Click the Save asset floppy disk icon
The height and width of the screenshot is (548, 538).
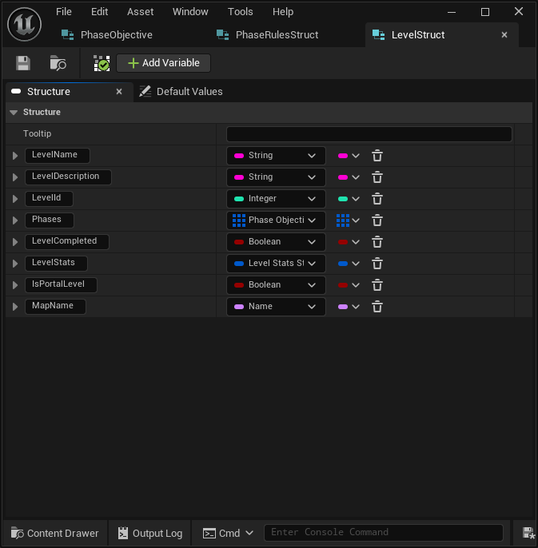point(23,63)
